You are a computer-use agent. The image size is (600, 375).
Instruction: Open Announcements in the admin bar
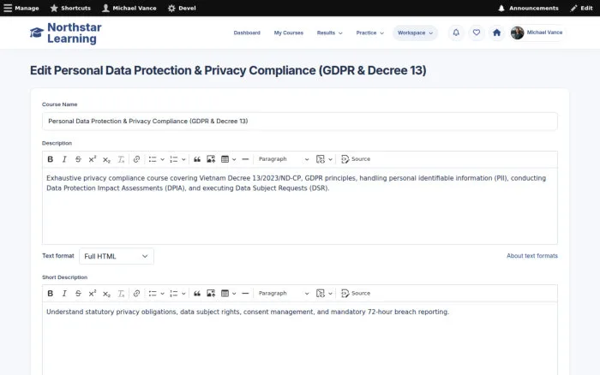(528, 8)
